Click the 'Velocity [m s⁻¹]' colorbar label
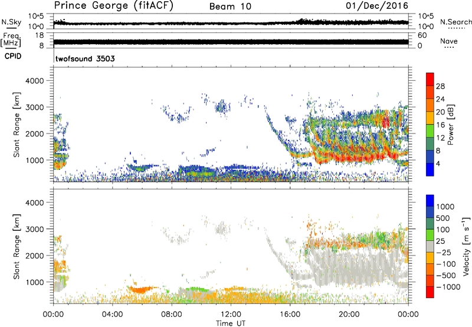 [x=466, y=246]
